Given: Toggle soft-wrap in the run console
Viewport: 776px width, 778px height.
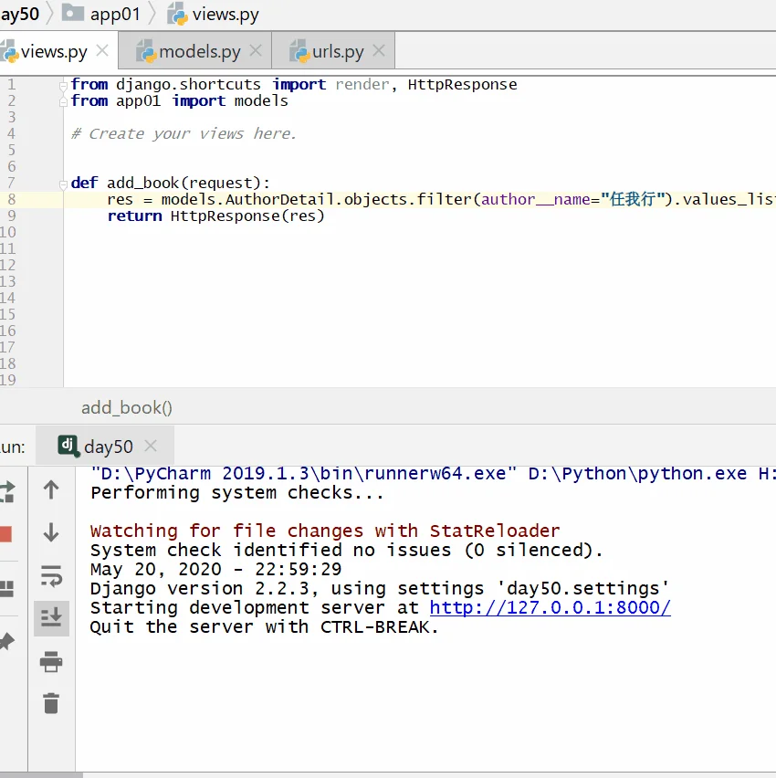Looking at the screenshot, I should 51,575.
